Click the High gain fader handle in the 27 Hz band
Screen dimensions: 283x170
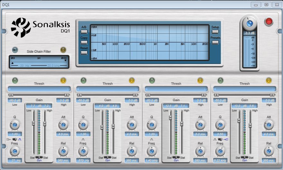[45, 124]
